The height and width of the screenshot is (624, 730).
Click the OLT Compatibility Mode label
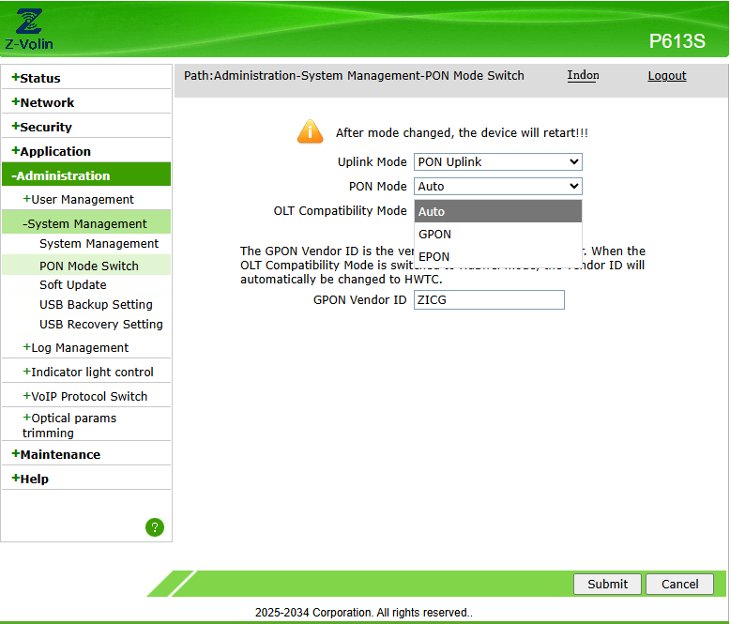pyautogui.click(x=340, y=210)
